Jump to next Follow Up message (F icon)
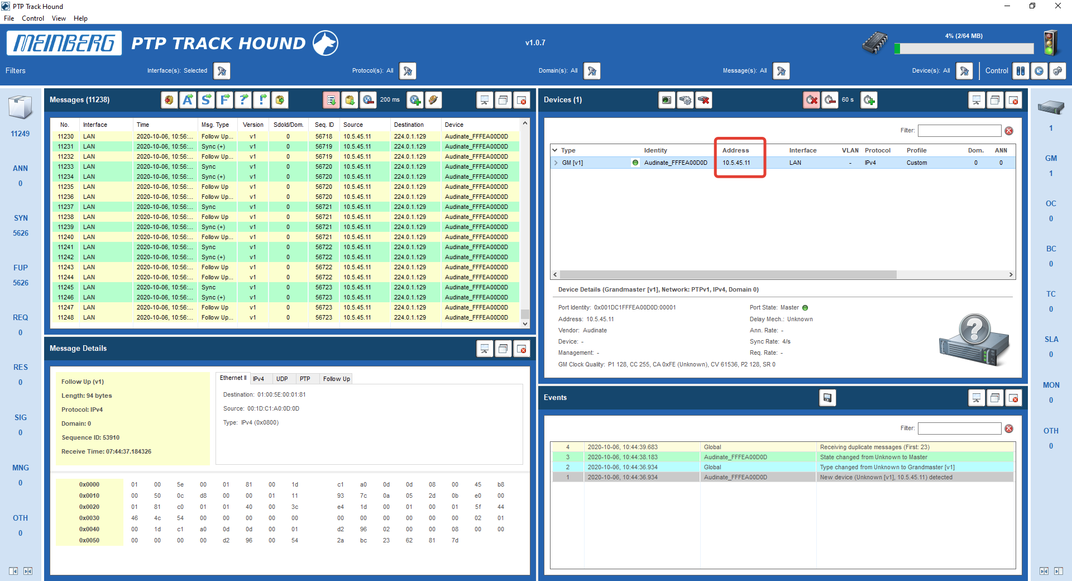 coord(224,100)
